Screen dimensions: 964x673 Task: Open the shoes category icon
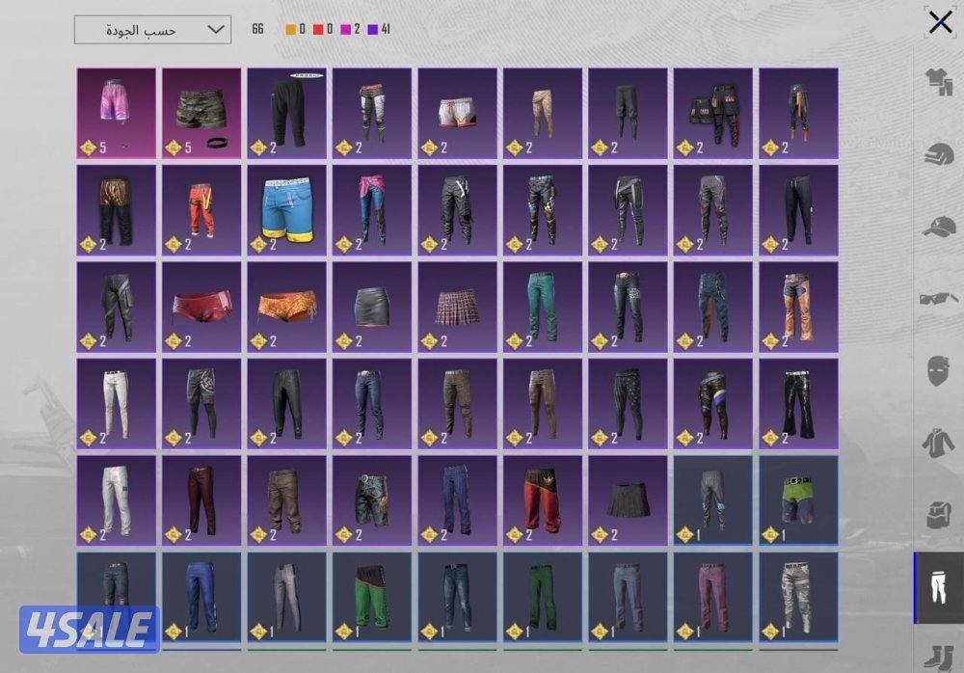pyautogui.click(x=939, y=654)
